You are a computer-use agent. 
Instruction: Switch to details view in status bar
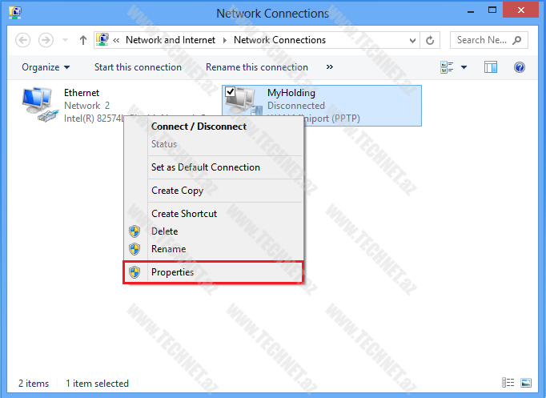tap(508, 384)
